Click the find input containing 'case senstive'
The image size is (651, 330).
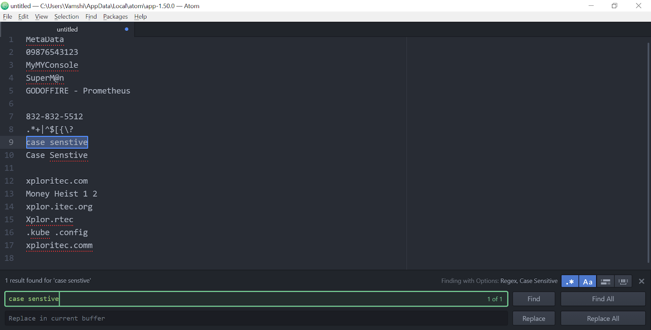click(x=256, y=299)
